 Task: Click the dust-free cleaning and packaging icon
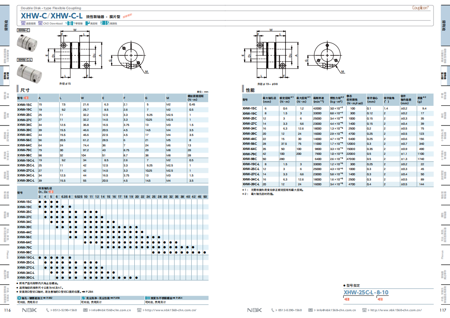pyautogui.click(x=83, y=298)
